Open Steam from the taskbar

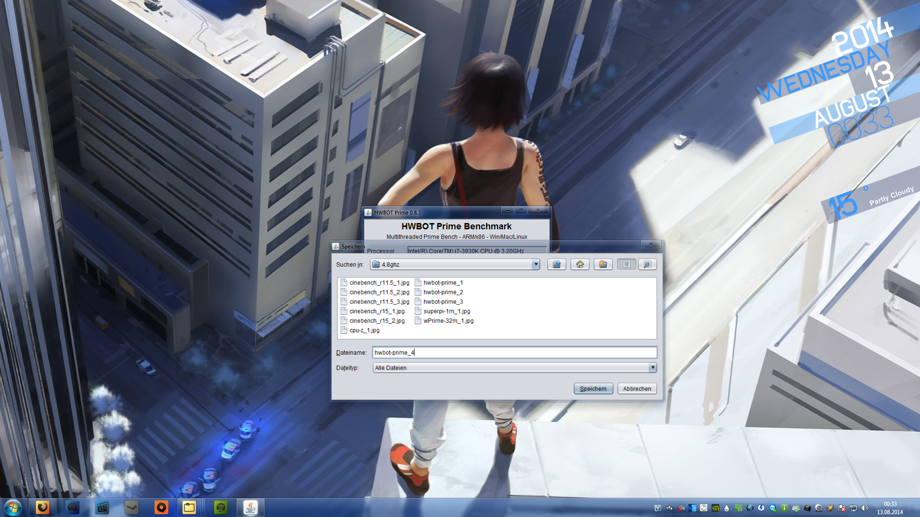[132, 507]
